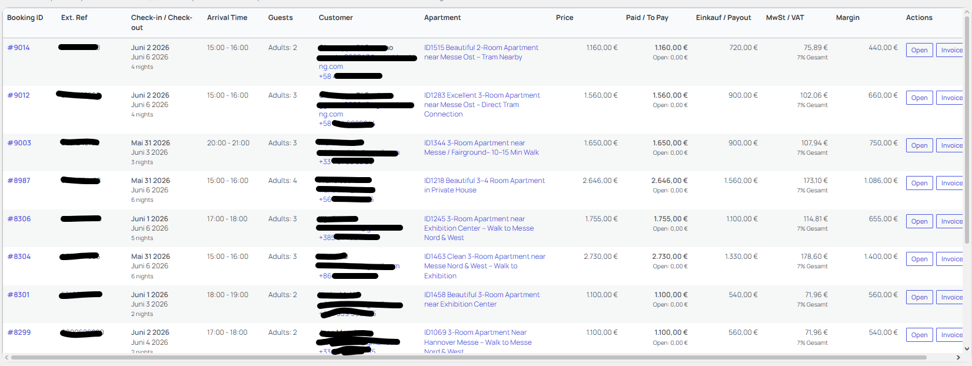Open booking #8306 link
The image size is (972, 366).
tap(19, 219)
